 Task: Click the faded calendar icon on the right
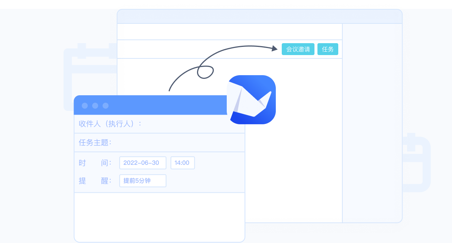click(416, 164)
